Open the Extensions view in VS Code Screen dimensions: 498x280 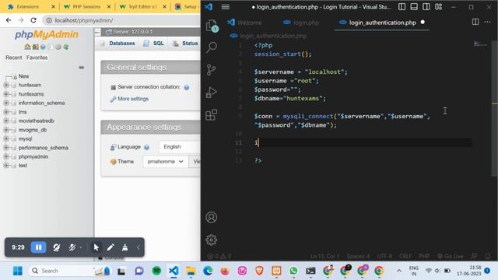[211, 115]
